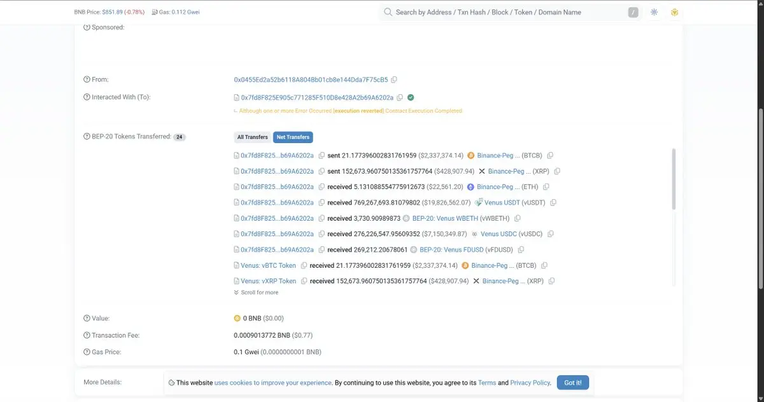
Task: Click the magnifier search icon
Action: click(x=388, y=12)
